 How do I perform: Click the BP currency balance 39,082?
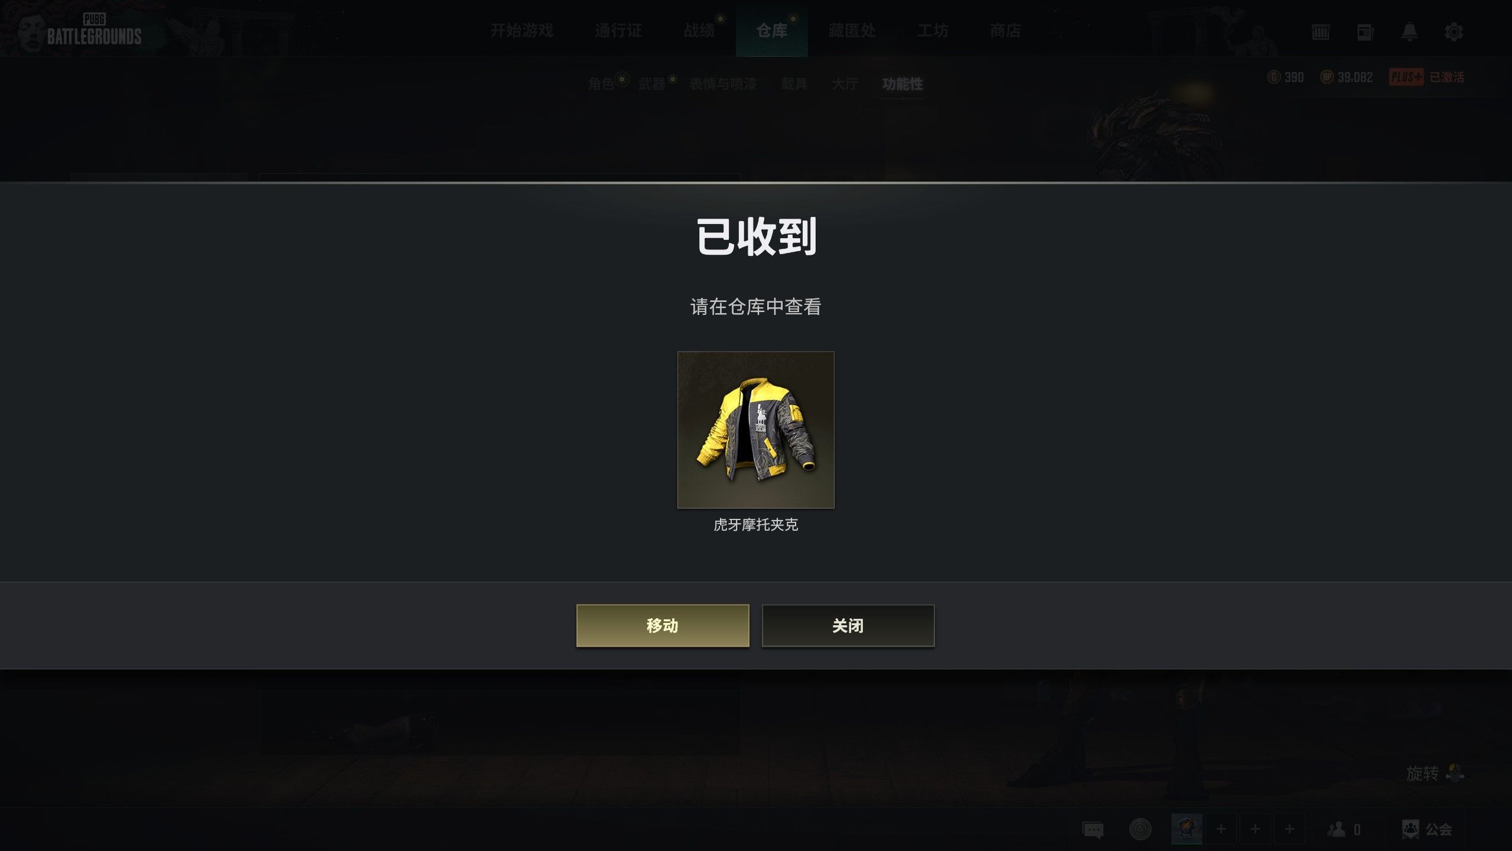point(1347,77)
